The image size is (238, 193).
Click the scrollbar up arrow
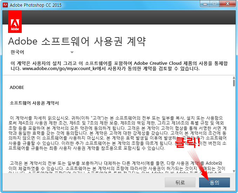click(x=234, y=77)
